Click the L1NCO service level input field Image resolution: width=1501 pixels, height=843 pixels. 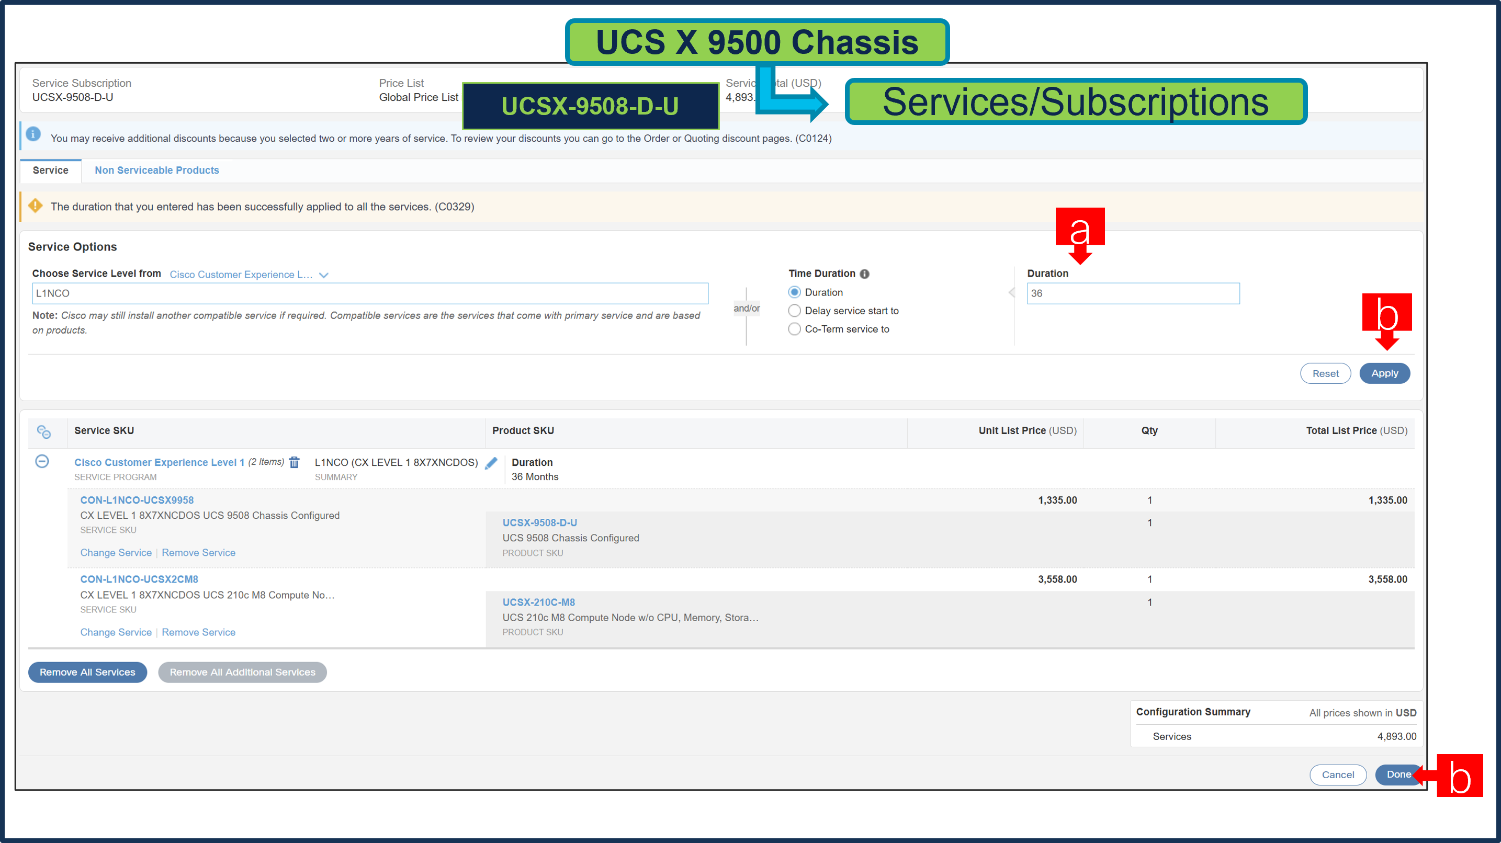coord(370,293)
